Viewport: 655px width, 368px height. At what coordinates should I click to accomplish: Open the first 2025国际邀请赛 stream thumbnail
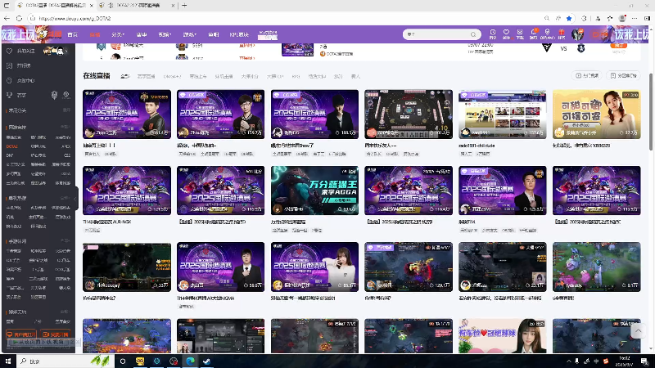coord(127,114)
